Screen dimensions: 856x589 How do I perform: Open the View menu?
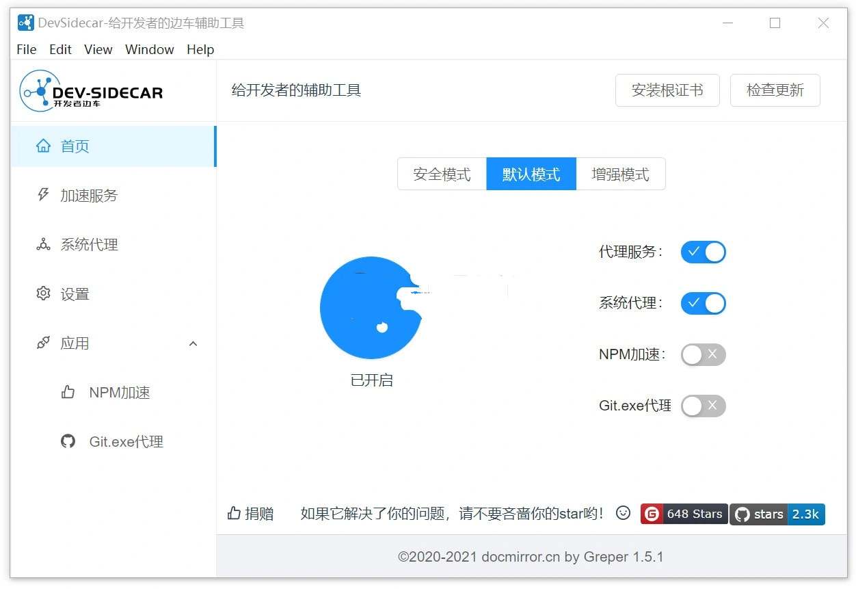click(x=98, y=49)
